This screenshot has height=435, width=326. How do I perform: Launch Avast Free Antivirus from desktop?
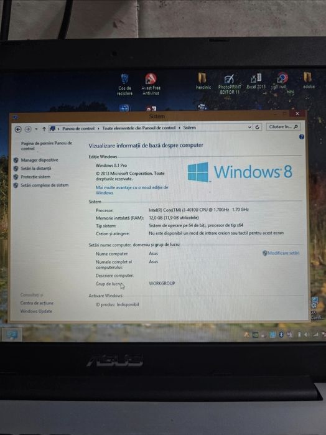point(151,84)
